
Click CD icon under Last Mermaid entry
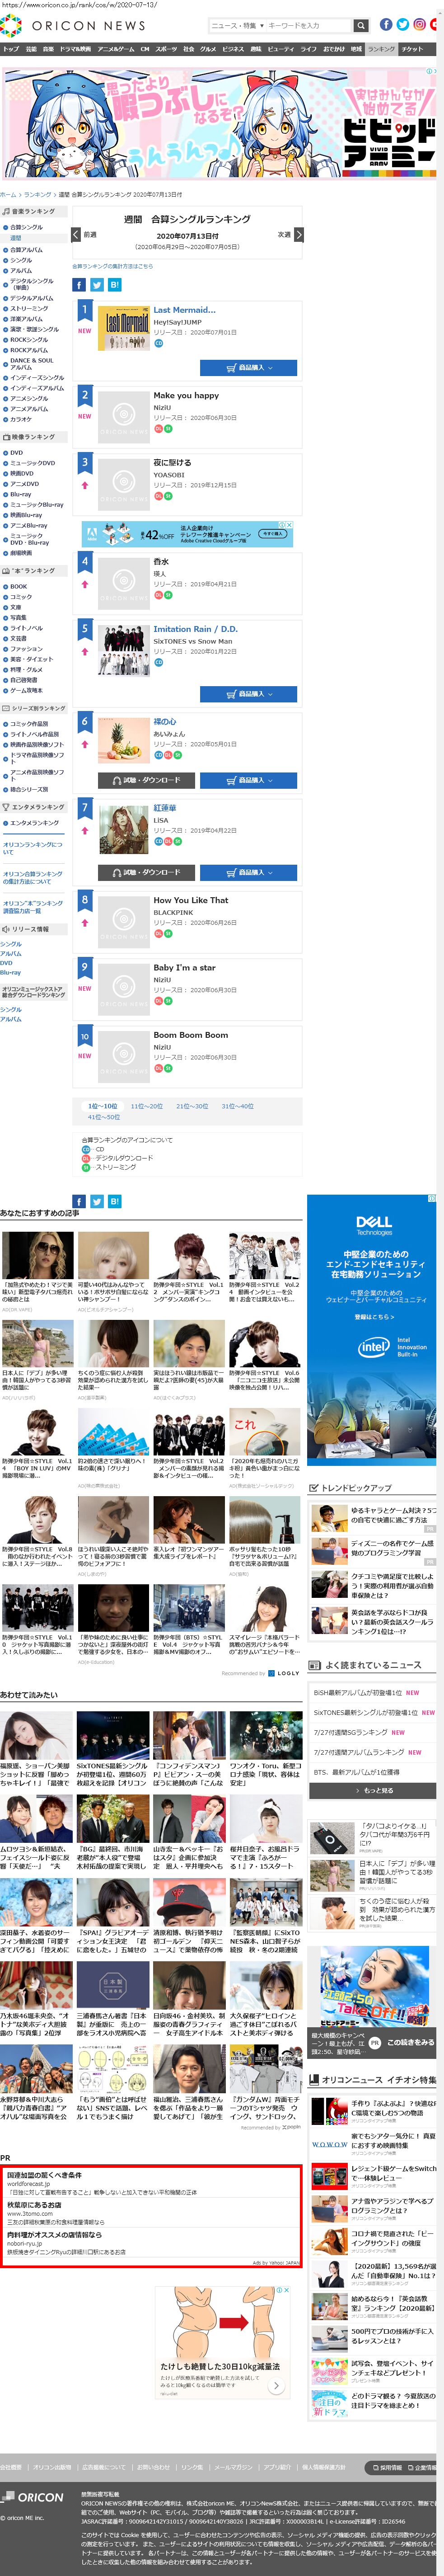[x=158, y=343]
